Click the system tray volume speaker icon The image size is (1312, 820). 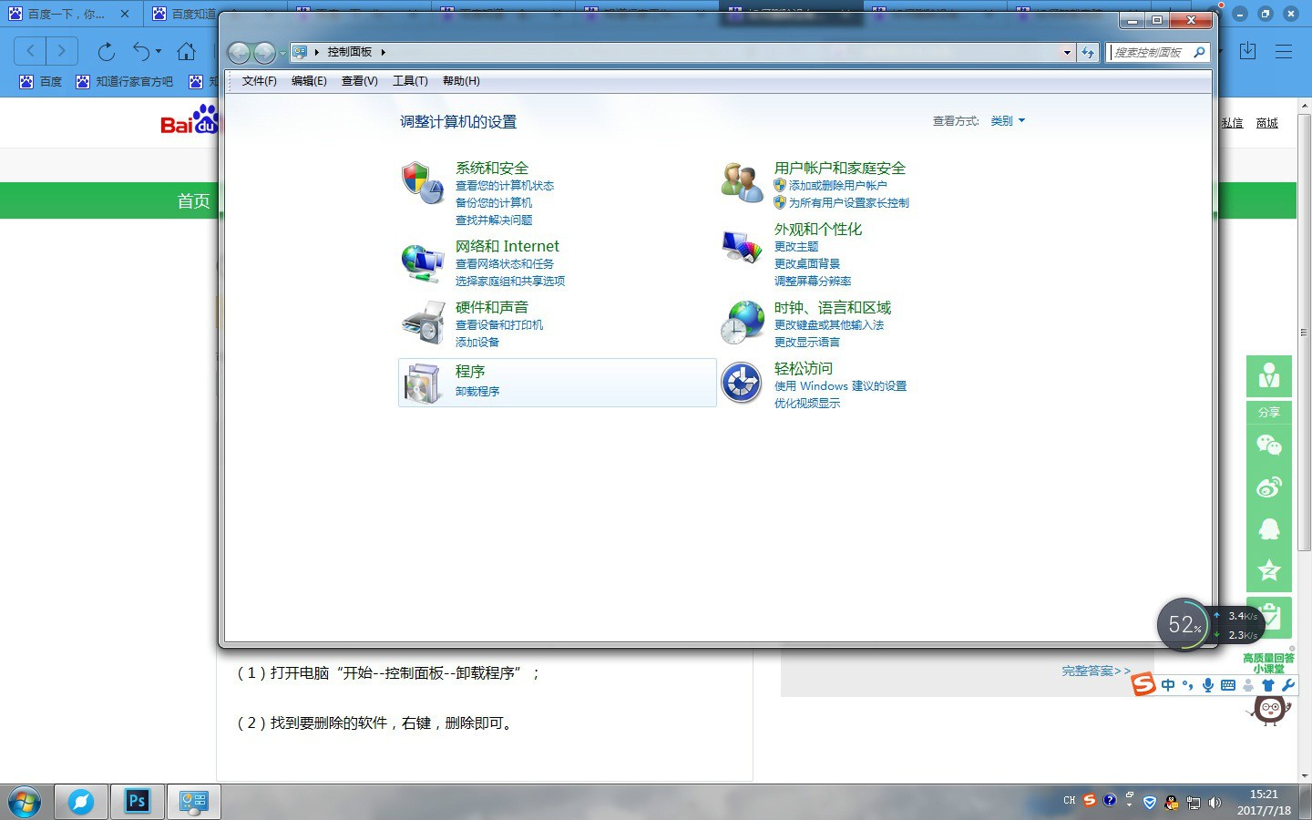click(x=1215, y=803)
